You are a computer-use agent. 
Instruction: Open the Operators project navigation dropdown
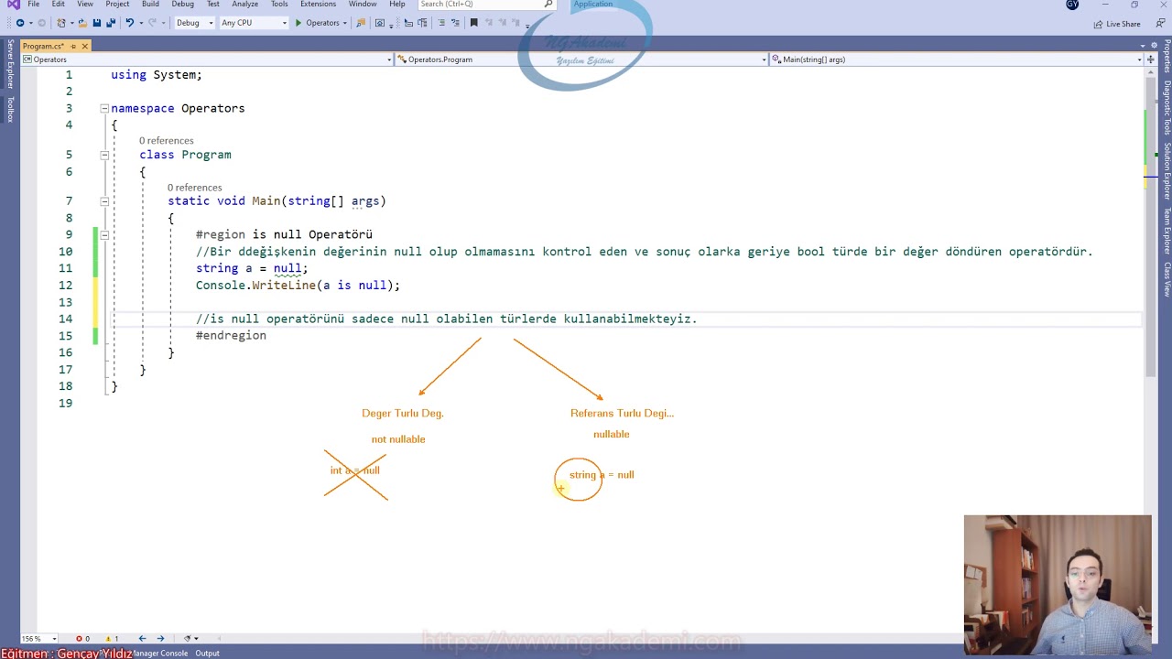click(x=207, y=59)
